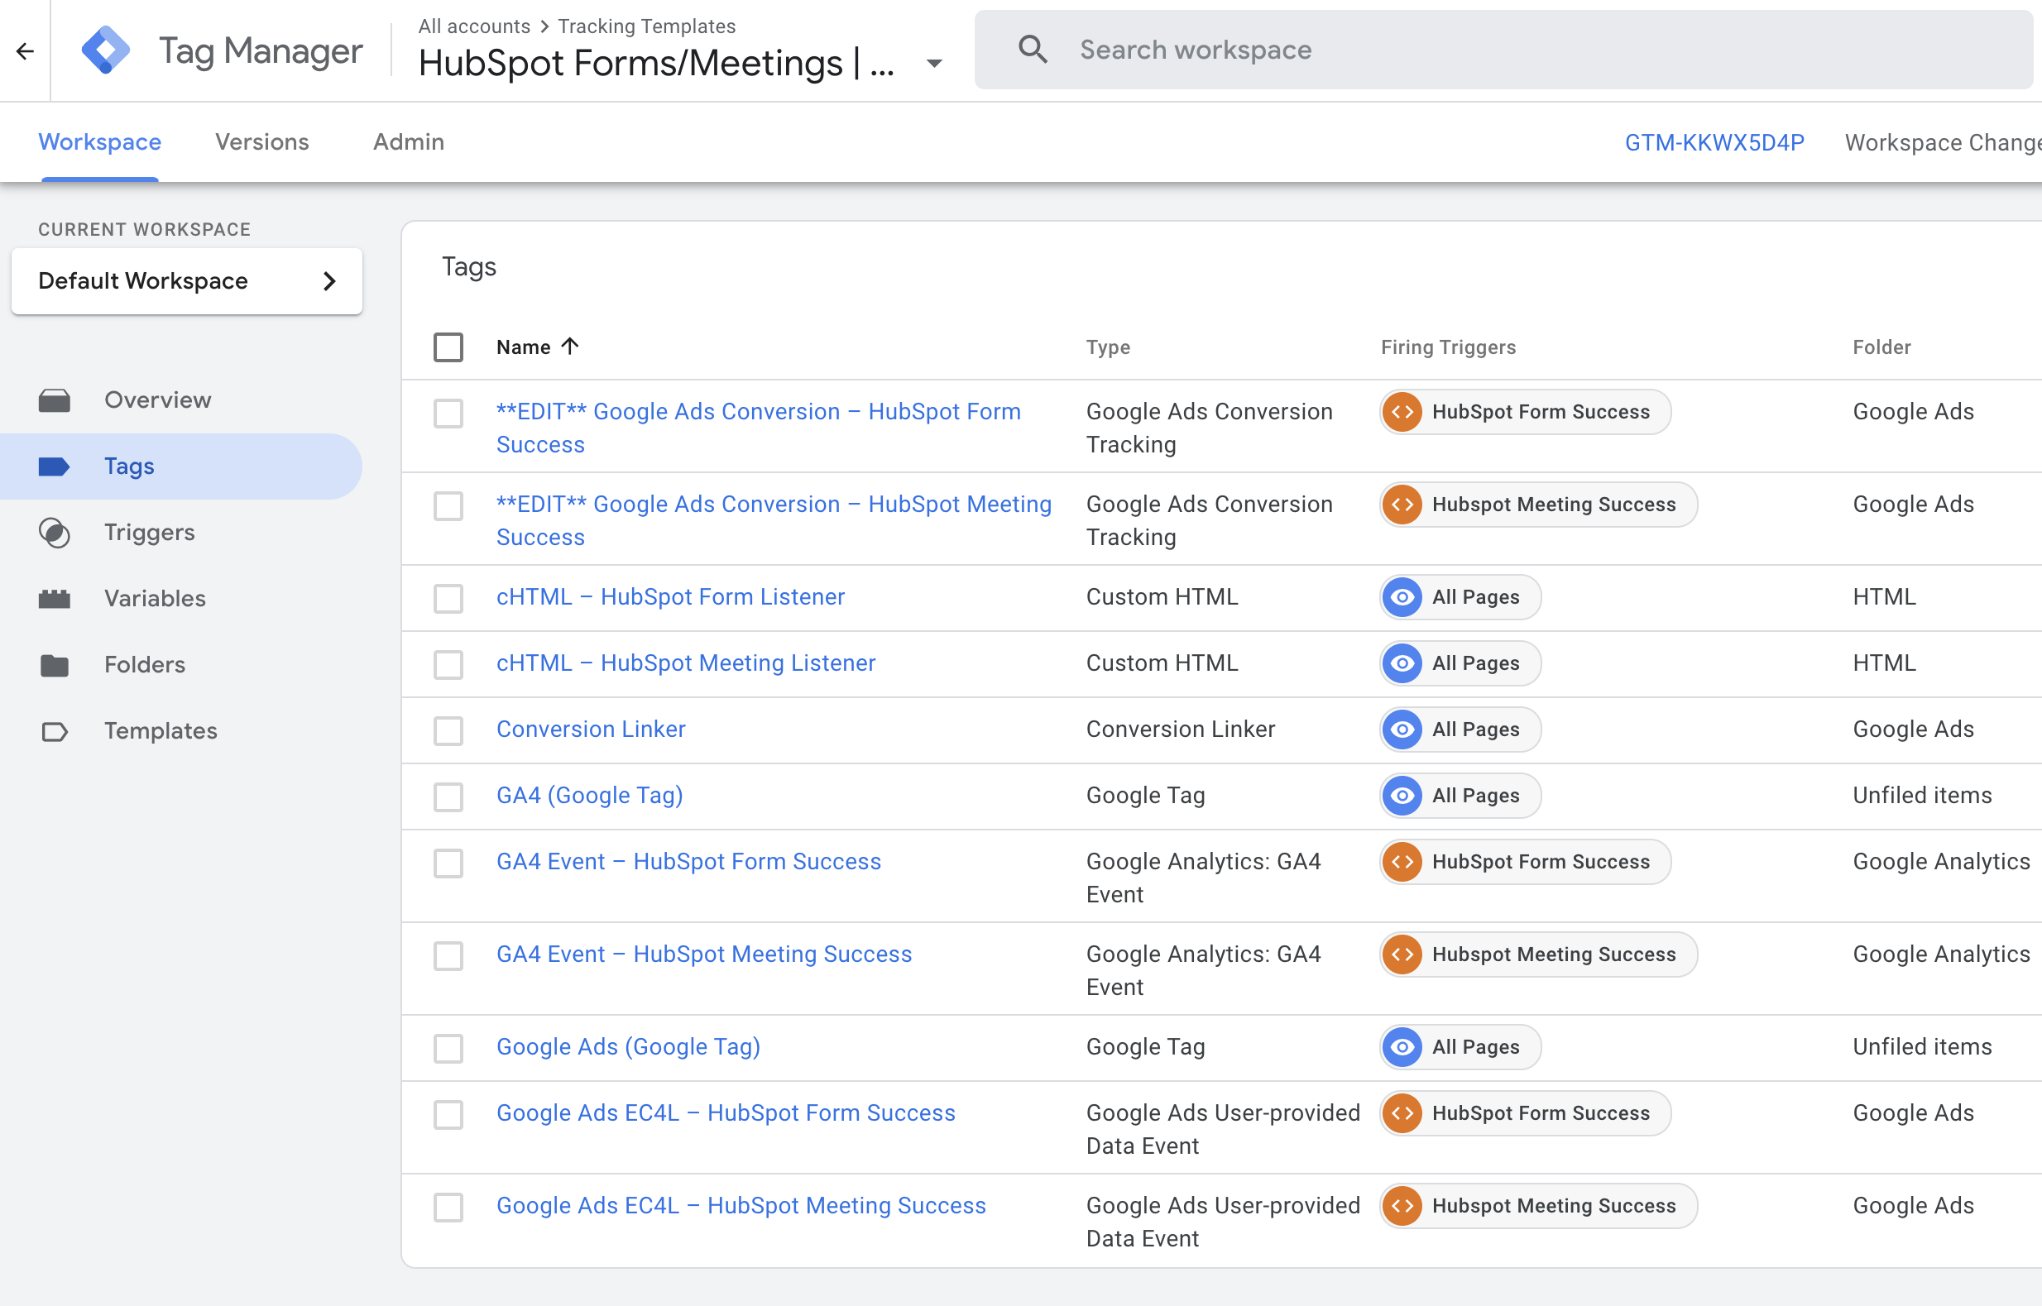Click orange trigger icon in first EDIT Form row
Image resolution: width=2042 pixels, height=1306 pixels.
point(1402,411)
